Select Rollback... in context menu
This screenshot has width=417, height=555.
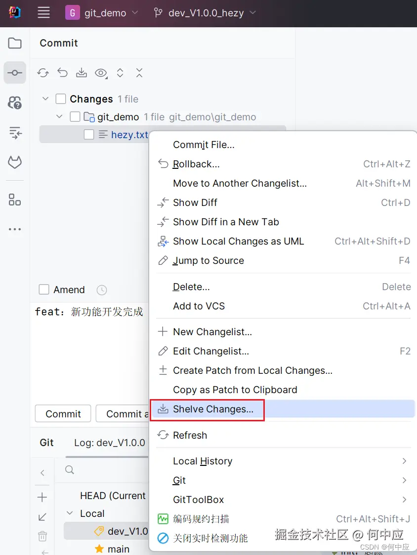pyautogui.click(x=284, y=164)
